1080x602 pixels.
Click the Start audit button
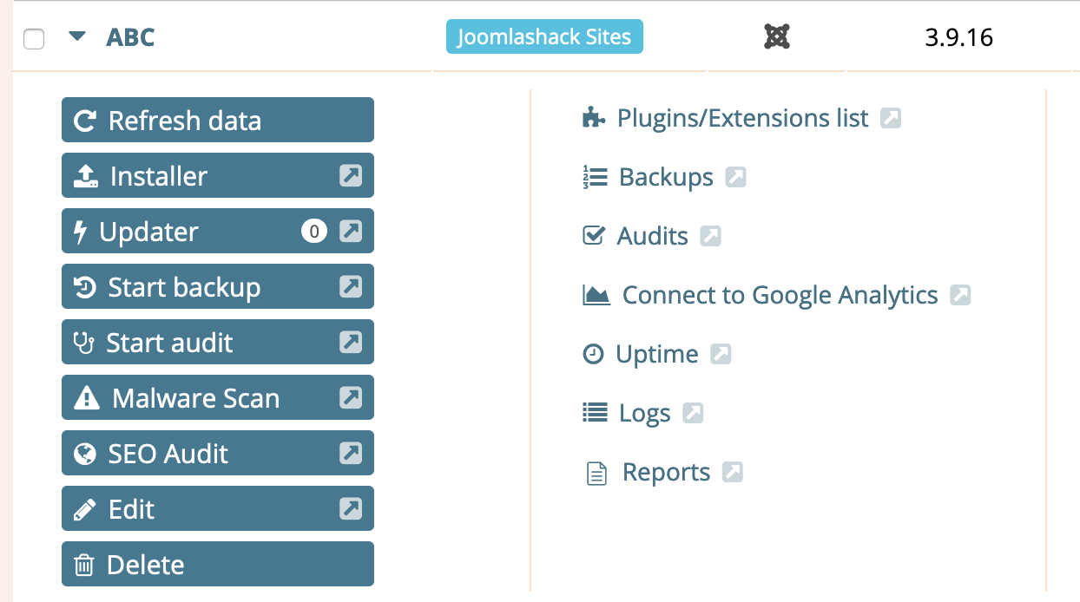[218, 342]
